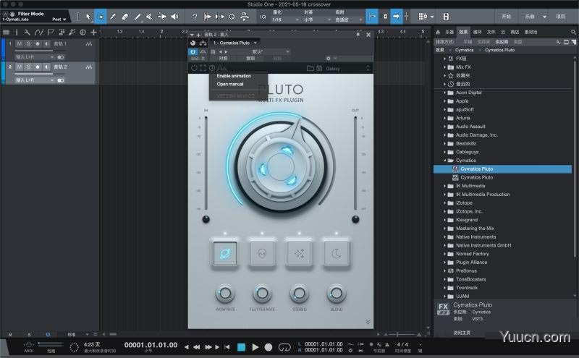The height and width of the screenshot is (358, 579).
Task: Select the Eraser tool
Action: pos(124,17)
